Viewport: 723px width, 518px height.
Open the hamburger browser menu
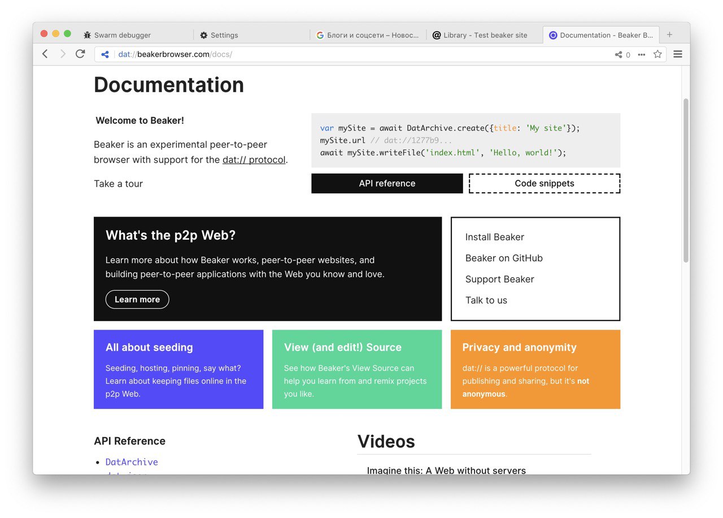(678, 54)
